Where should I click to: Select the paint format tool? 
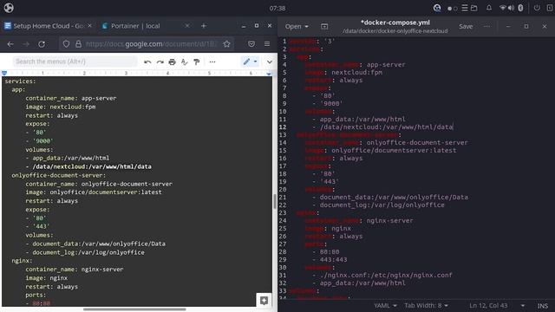[x=197, y=62]
